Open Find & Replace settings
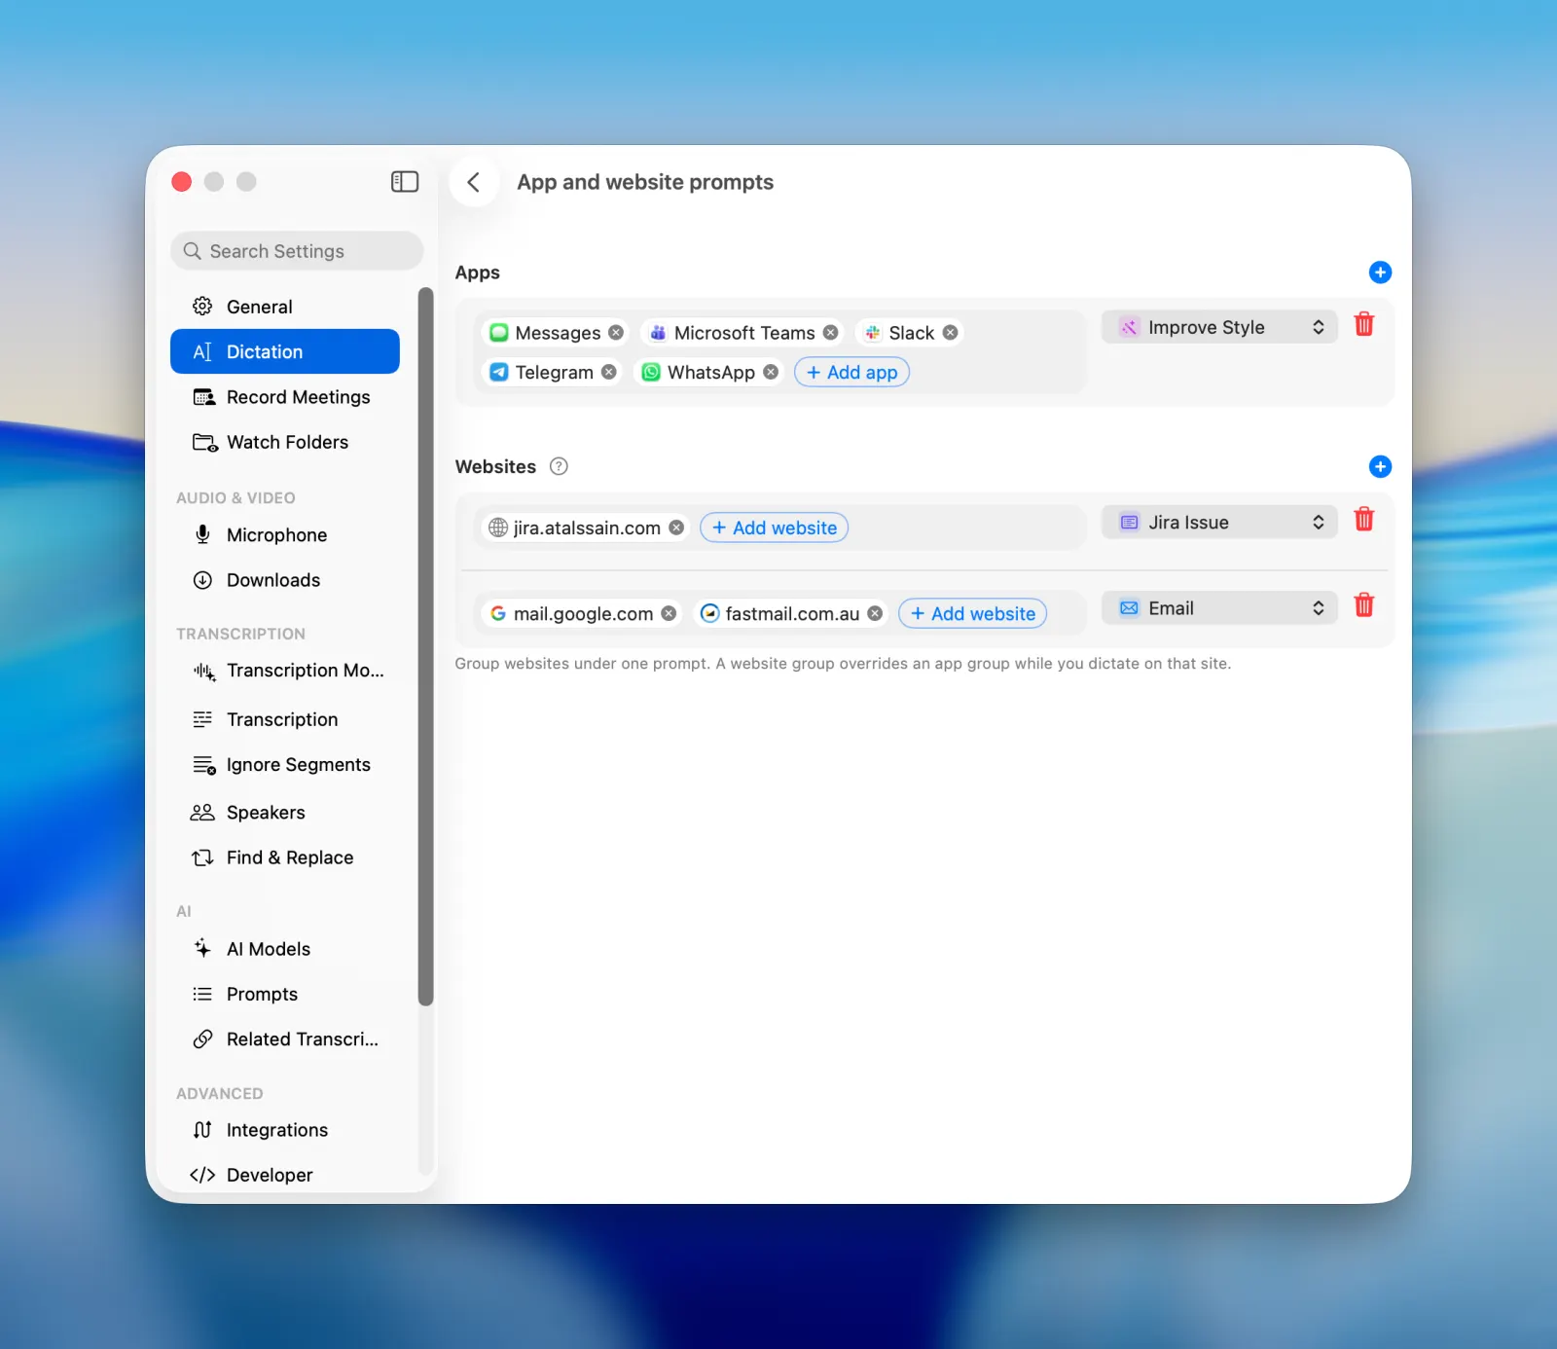 285,857
